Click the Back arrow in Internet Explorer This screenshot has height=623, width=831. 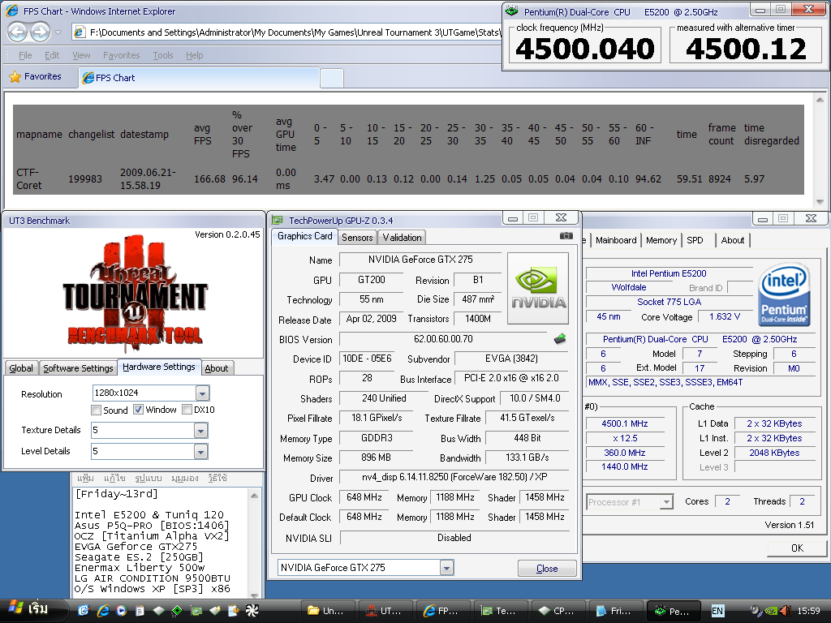pyautogui.click(x=18, y=32)
